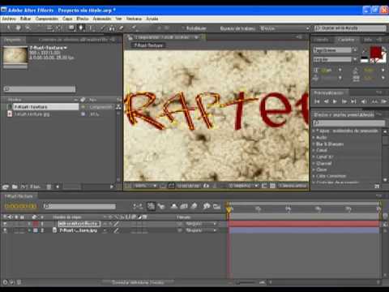This screenshot has width=389, height=292.
Task: Toggle the Shy layers timeline switch
Action: pyautogui.click(x=173, y=207)
